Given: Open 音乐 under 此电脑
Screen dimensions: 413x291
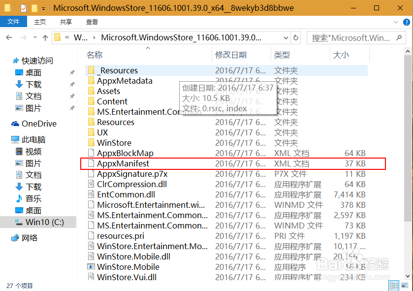Looking at the screenshot, I should point(33,198).
